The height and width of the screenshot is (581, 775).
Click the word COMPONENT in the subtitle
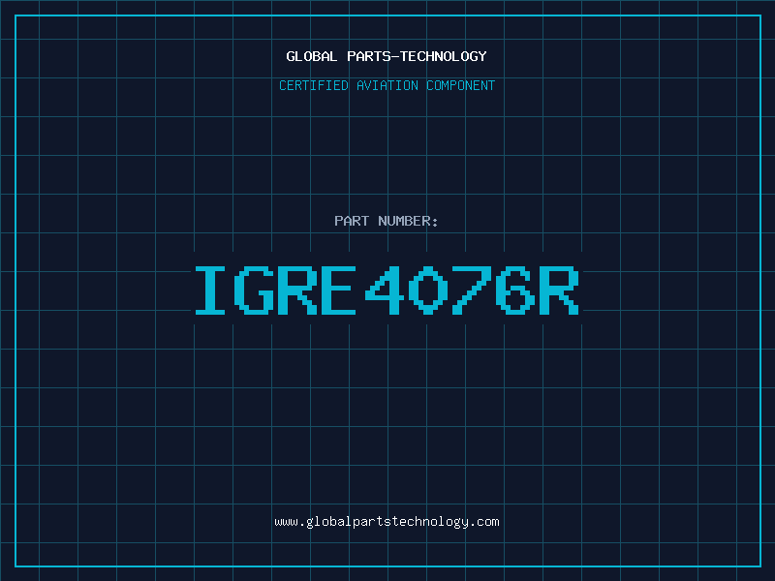pyautogui.click(x=461, y=85)
